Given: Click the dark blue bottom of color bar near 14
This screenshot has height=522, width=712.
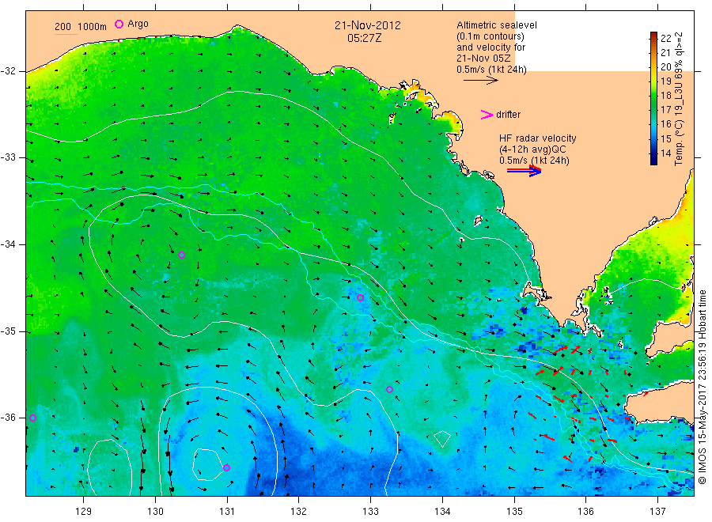Looking at the screenshot, I should [x=653, y=158].
